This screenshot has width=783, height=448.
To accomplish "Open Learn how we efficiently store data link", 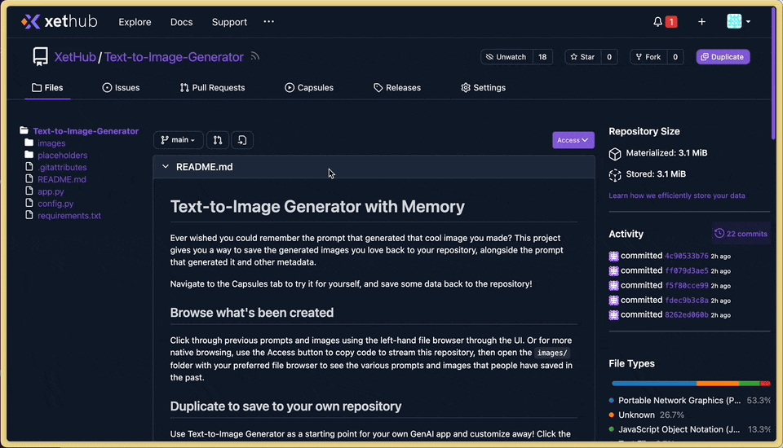I will tap(677, 195).
